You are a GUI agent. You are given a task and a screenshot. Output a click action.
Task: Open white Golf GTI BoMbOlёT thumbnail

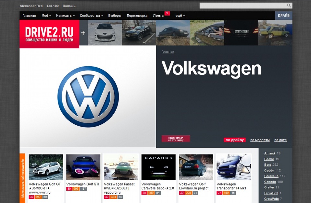coord(46,167)
